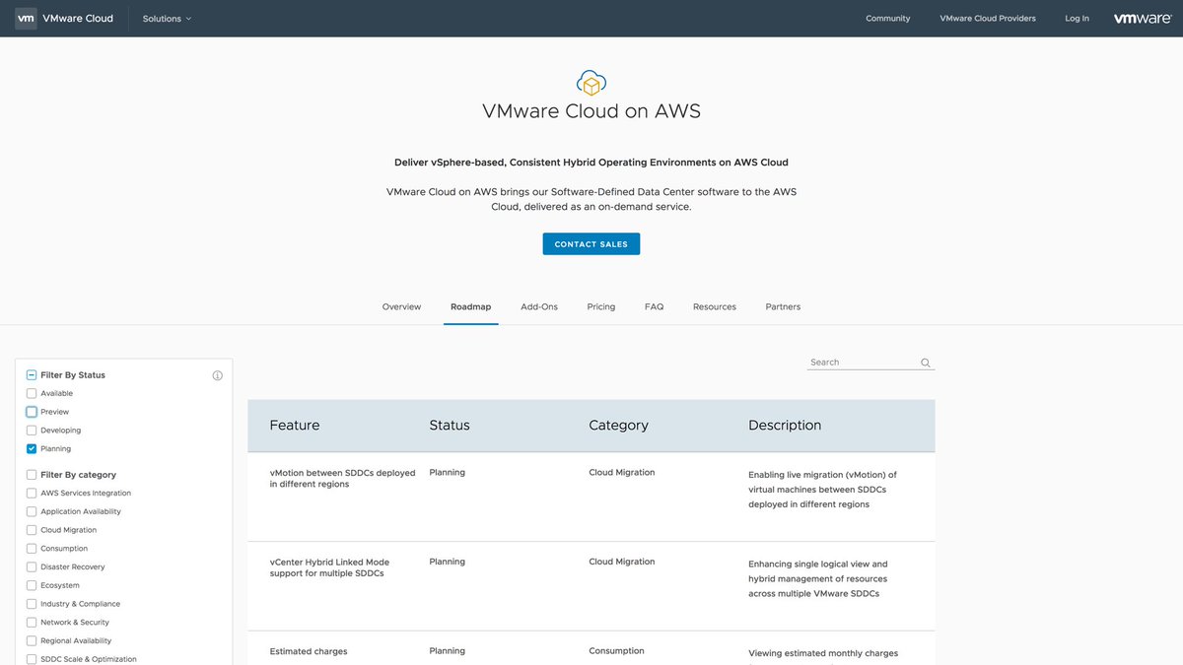Click the search magnifier icon
The height and width of the screenshot is (665, 1183).
(x=926, y=363)
